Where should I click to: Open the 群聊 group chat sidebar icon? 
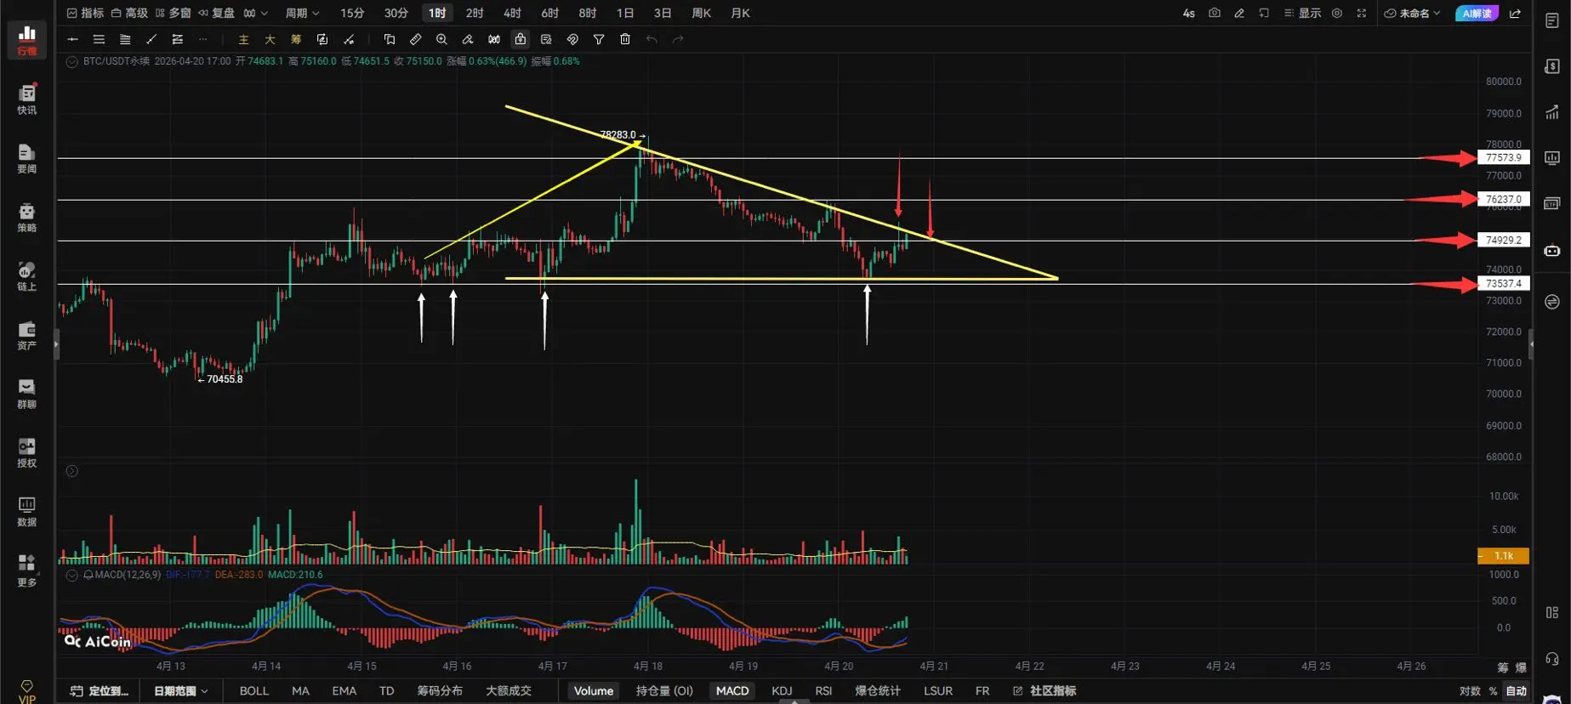pyautogui.click(x=27, y=394)
